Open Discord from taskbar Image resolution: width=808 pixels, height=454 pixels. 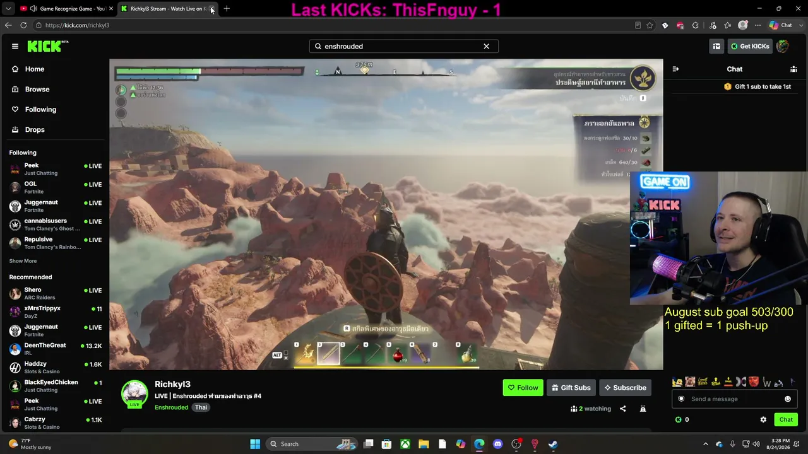pos(497,444)
